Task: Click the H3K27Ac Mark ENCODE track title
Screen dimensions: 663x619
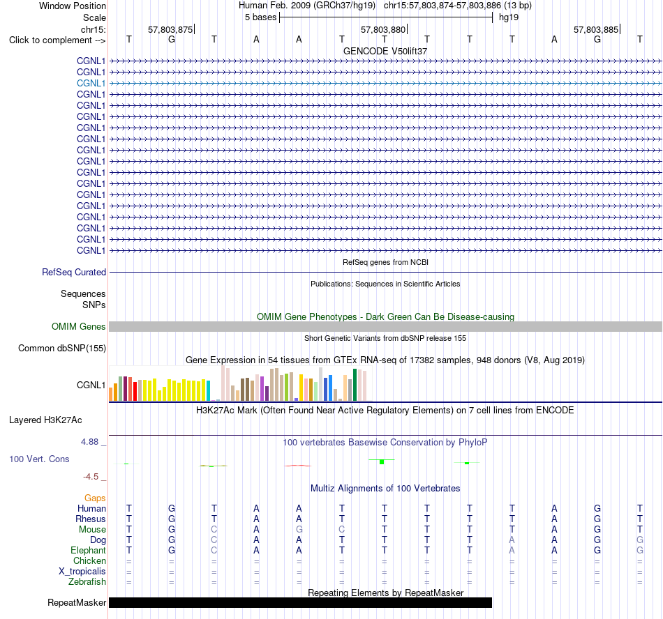Action: (385, 411)
